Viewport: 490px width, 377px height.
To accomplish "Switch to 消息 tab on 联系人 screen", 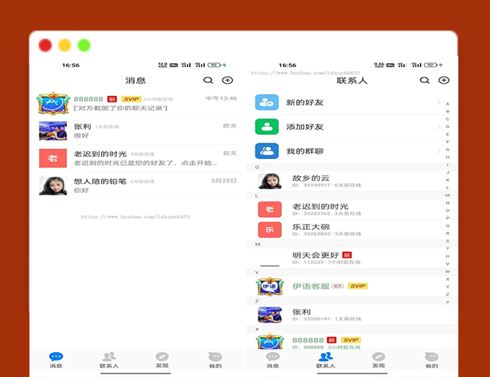I will 273,359.
